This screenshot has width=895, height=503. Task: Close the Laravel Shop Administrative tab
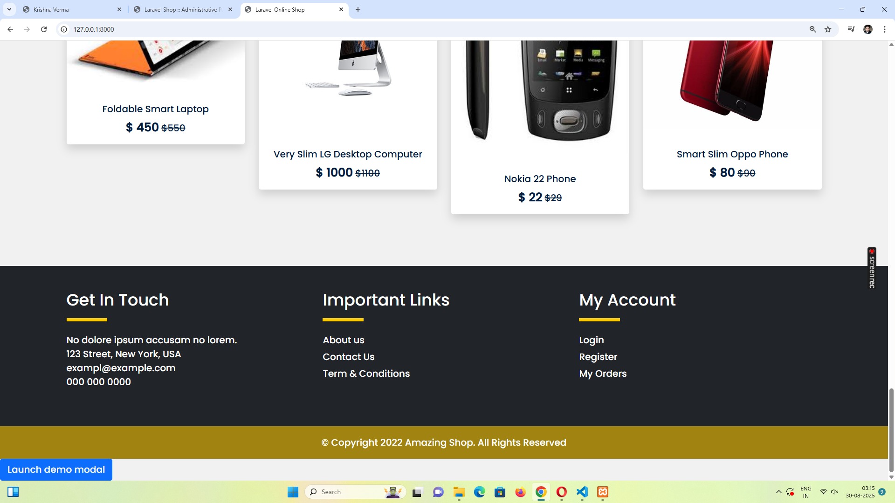pos(230,9)
